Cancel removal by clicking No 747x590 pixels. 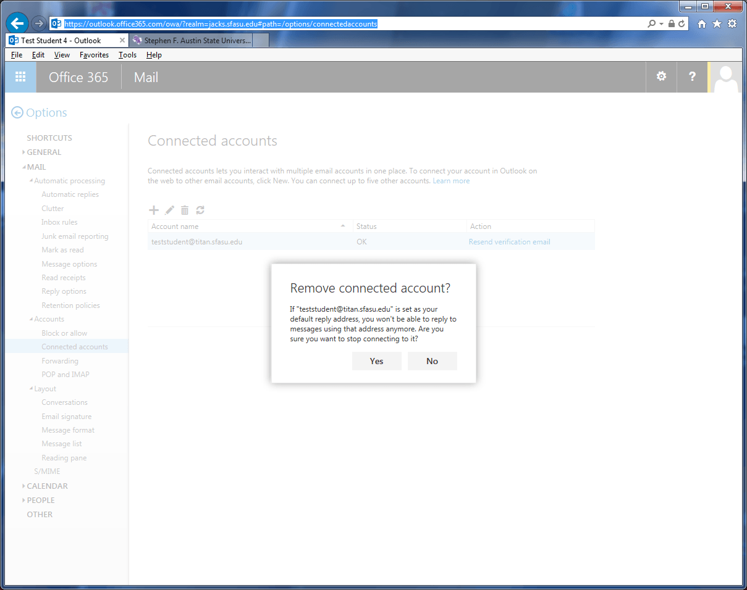tap(432, 361)
